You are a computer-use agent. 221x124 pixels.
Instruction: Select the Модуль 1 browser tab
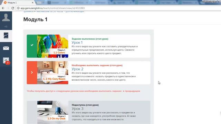(x=18, y=2)
